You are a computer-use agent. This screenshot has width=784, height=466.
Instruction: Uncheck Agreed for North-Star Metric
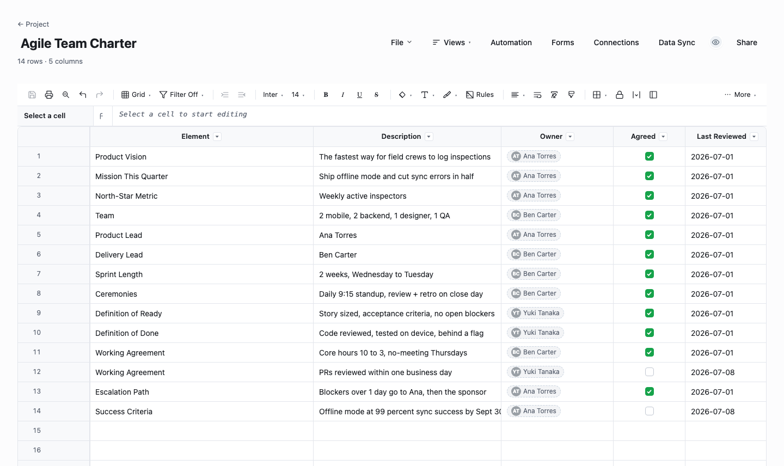click(650, 195)
